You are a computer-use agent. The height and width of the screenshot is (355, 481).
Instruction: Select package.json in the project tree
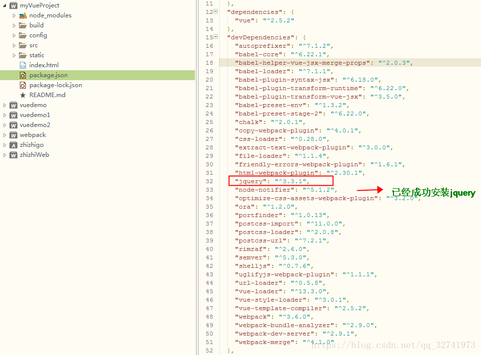(48, 75)
